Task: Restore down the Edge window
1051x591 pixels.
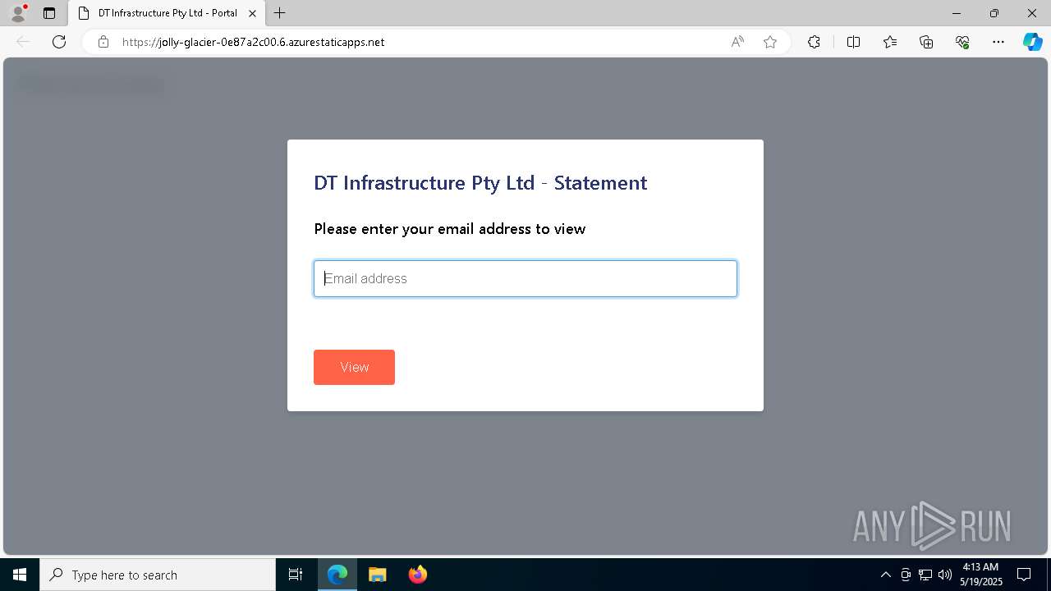Action: pyautogui.click(x=994, y=13)
